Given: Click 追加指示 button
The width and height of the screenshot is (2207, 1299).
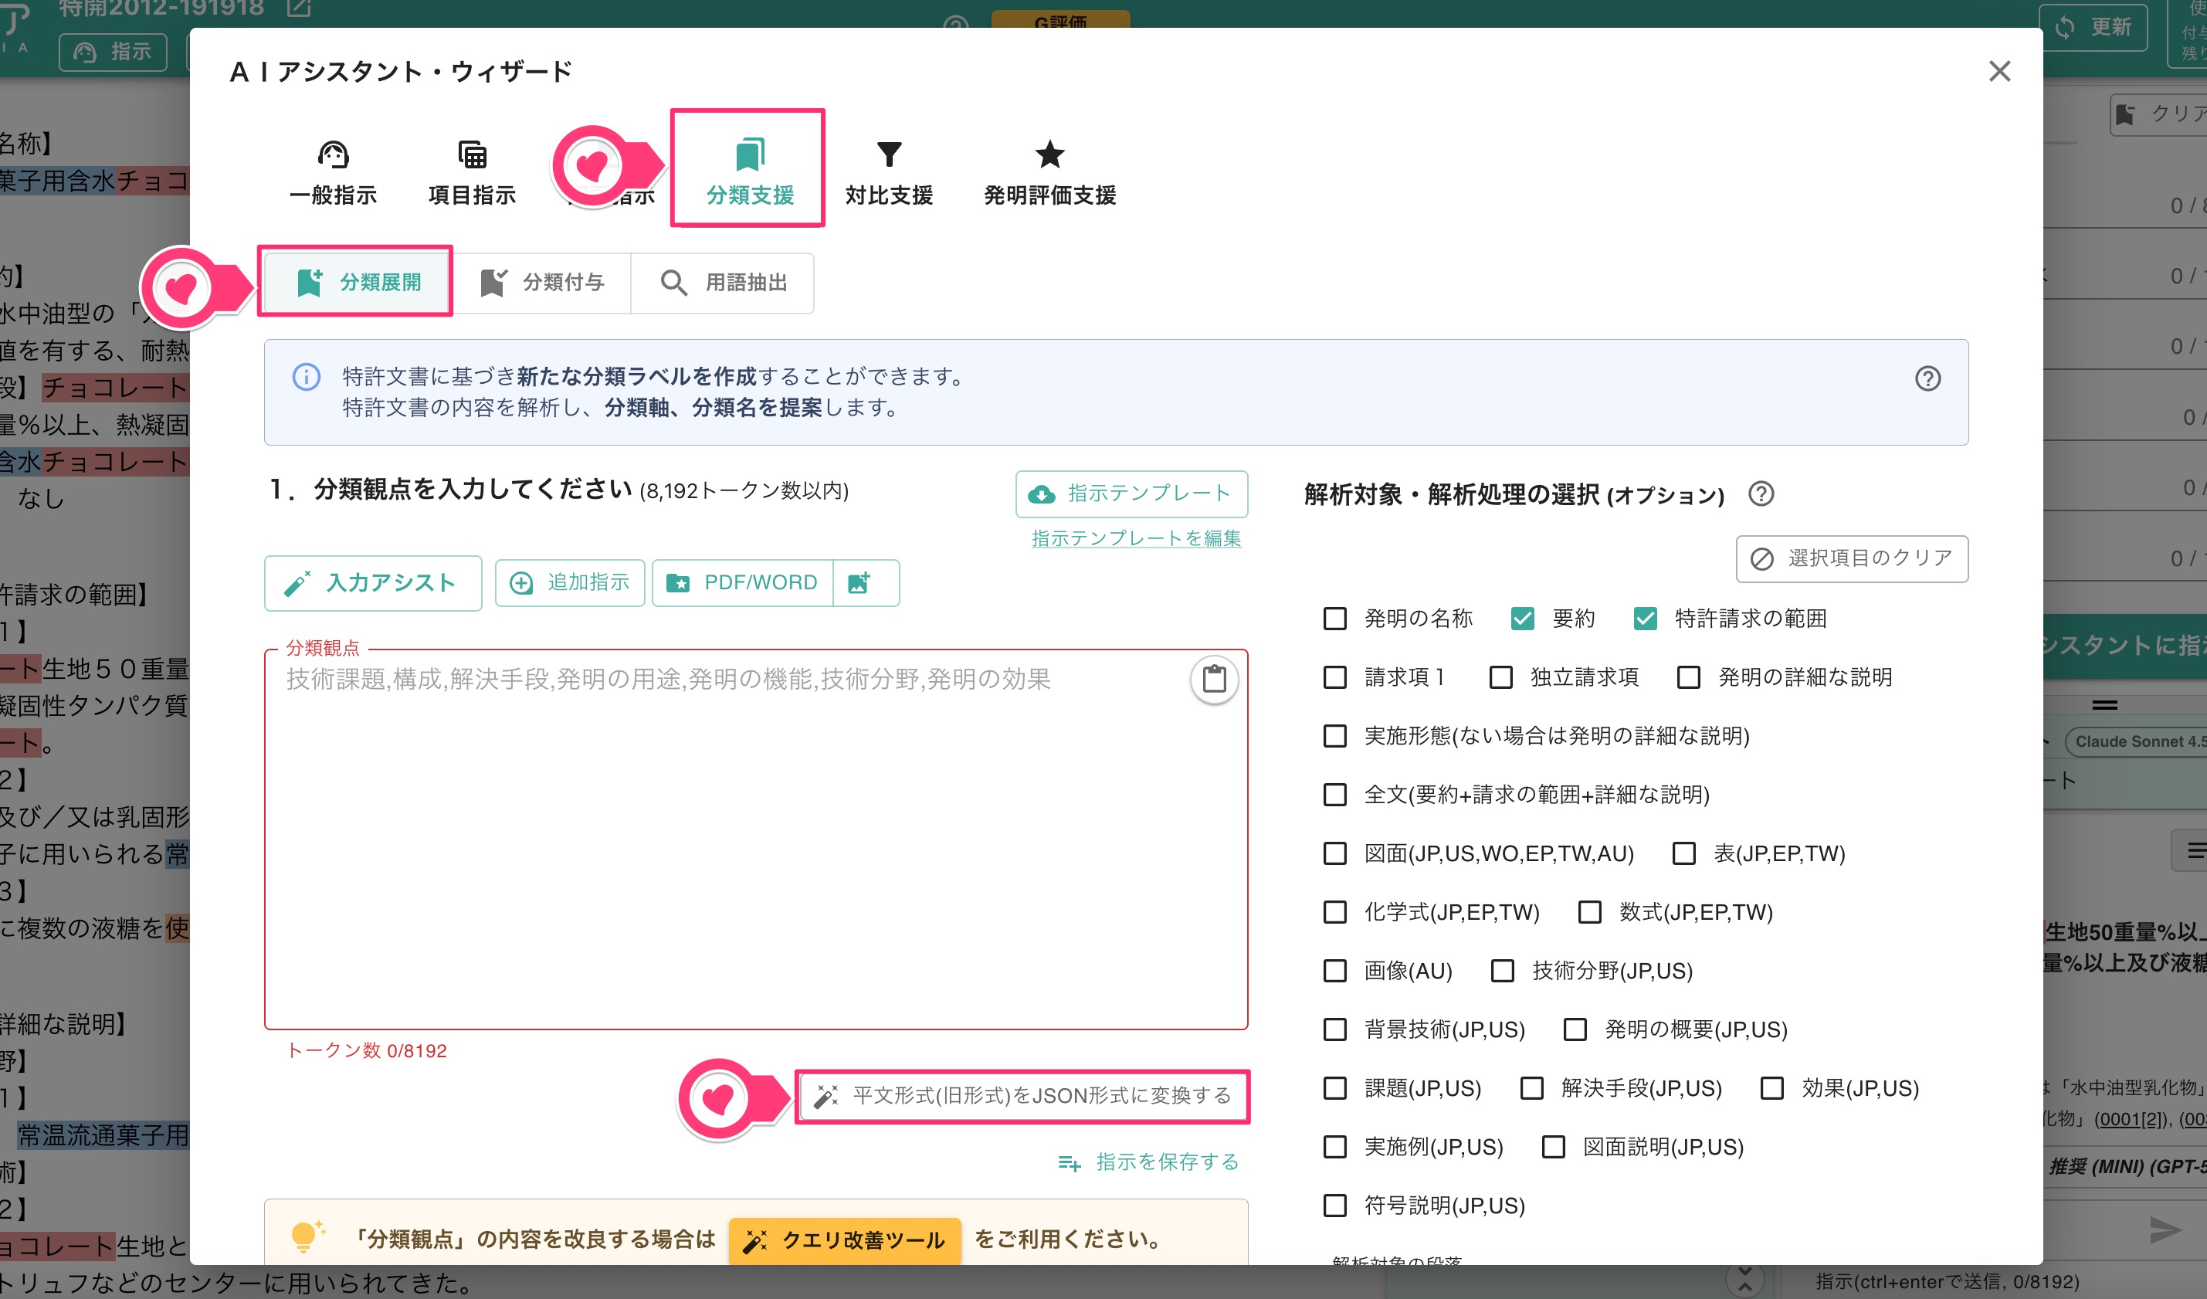Looking at the screenshot, I should 570,582.
